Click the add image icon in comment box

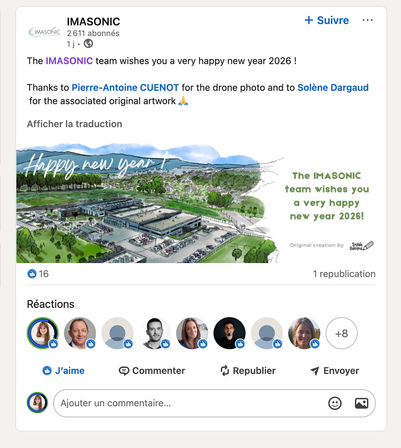pos(362,403)
